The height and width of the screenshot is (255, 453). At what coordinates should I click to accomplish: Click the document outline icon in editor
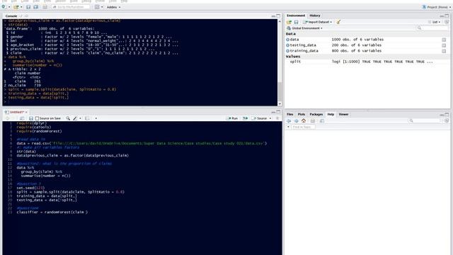tap(277, 118)
